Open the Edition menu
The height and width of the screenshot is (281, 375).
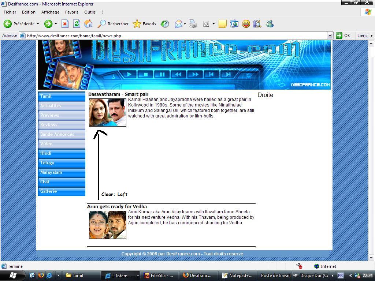pos(29,12)
